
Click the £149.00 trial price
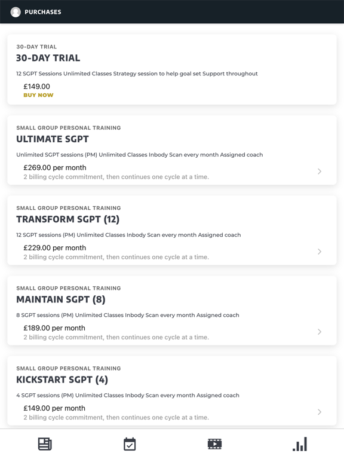coord(36,87)
